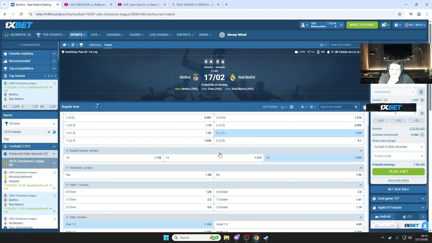Click PLACE A BET button

click(398, 171)
